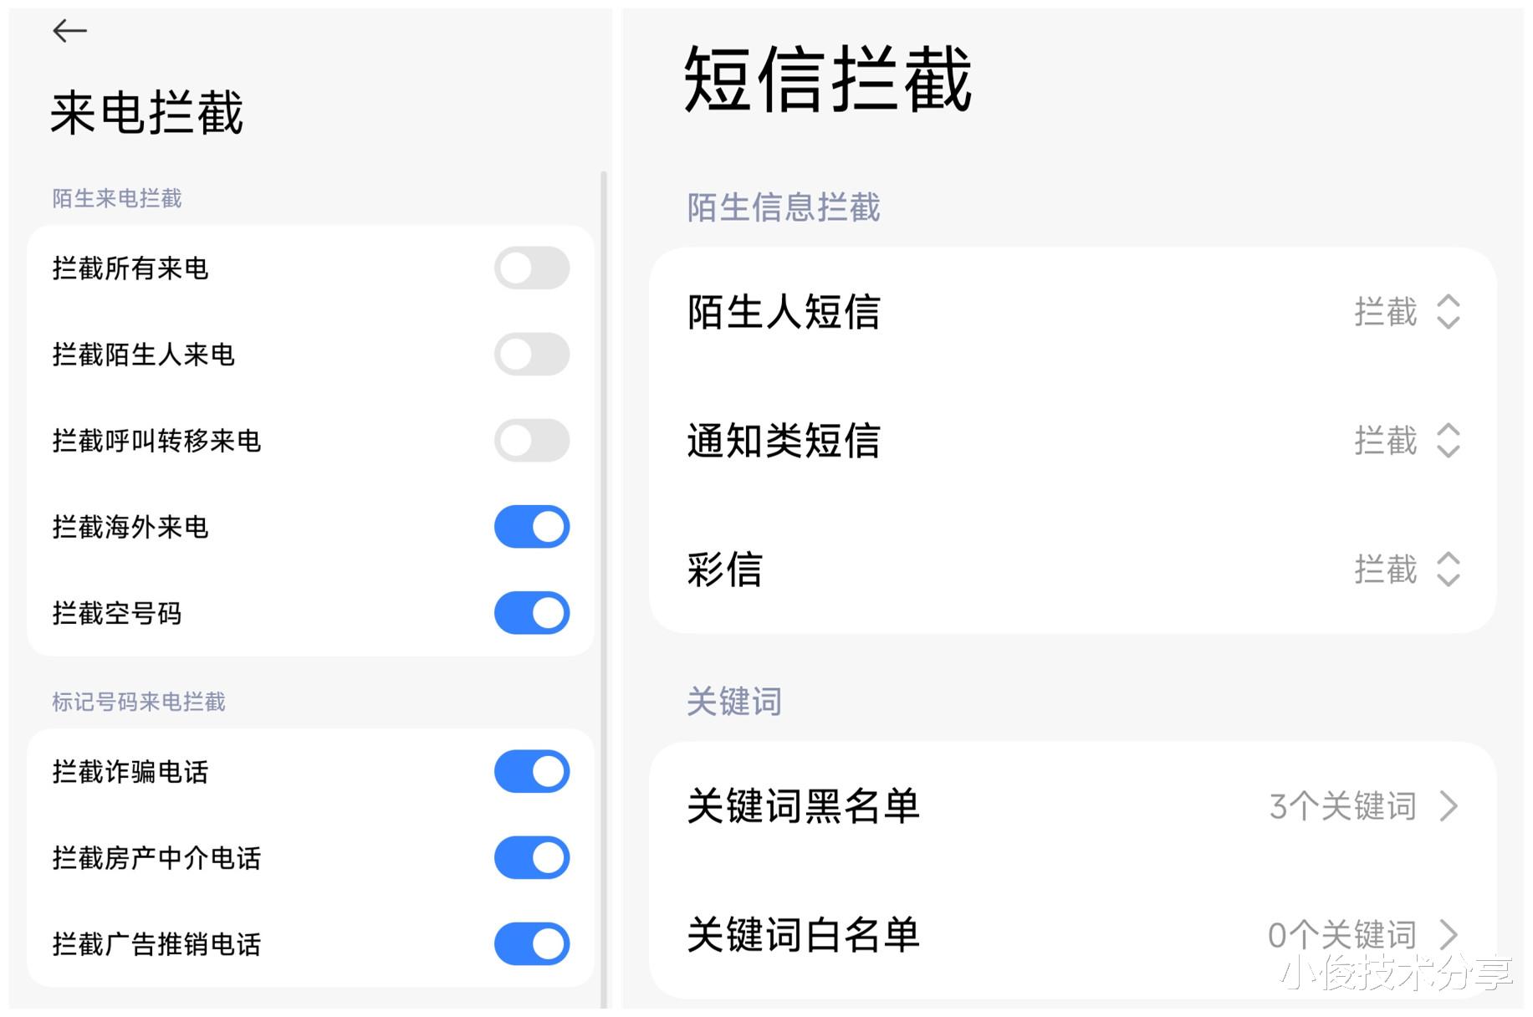Image resolution: width=1533 pixels, height=1017 pixels.
Task: Enable 拦截呼叫转移来电 switch
Action: pos(532,441)
